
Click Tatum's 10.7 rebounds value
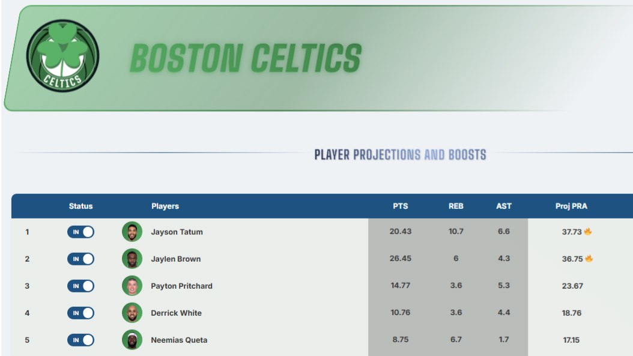click(x=456, y=231)
